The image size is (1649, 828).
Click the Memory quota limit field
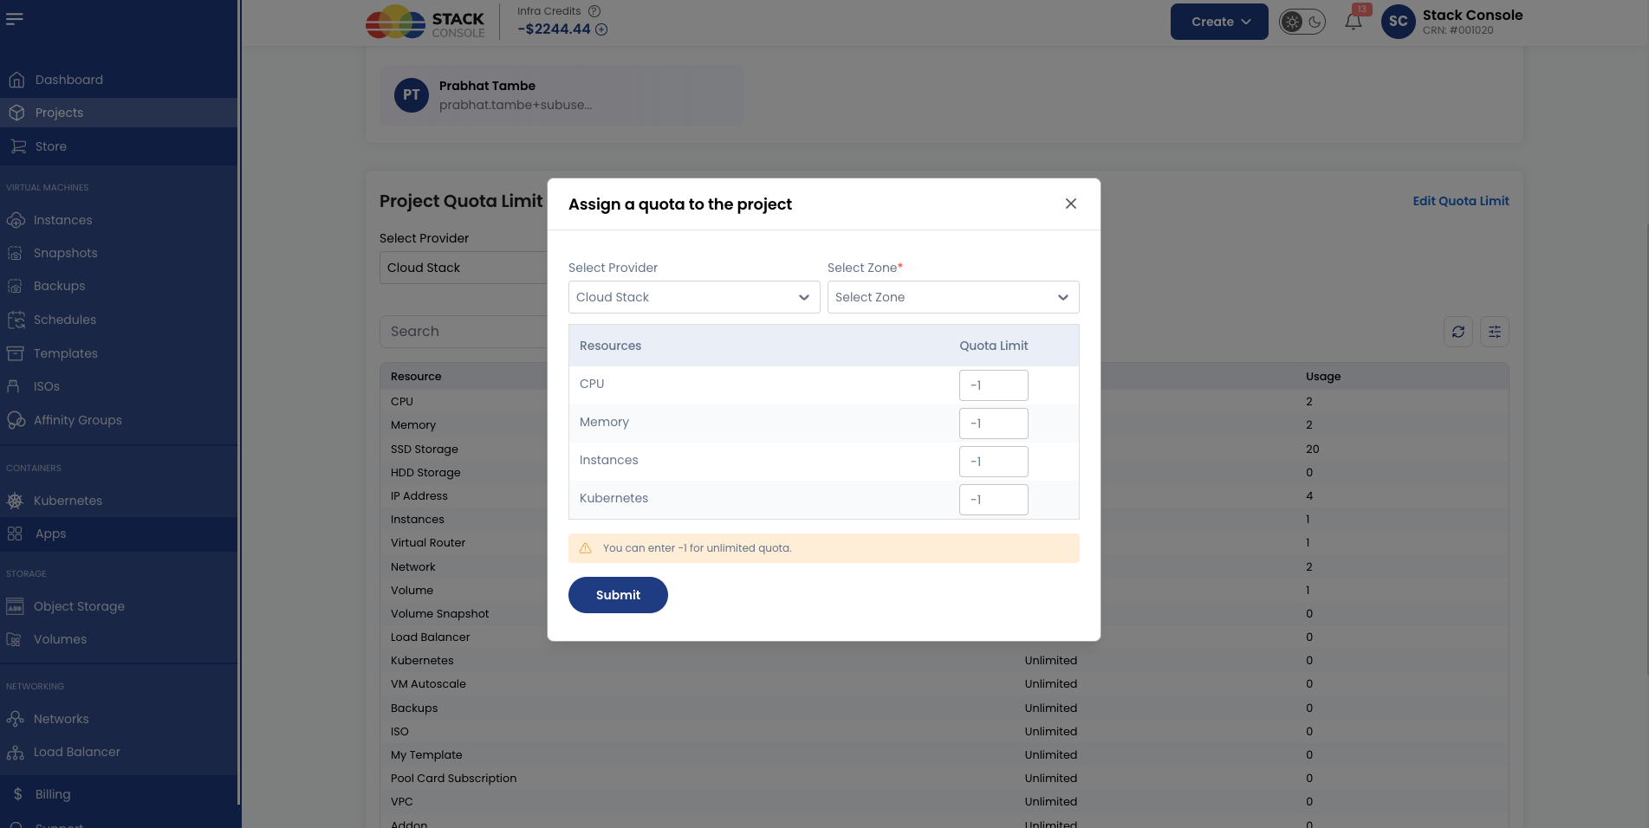[994, 424]
